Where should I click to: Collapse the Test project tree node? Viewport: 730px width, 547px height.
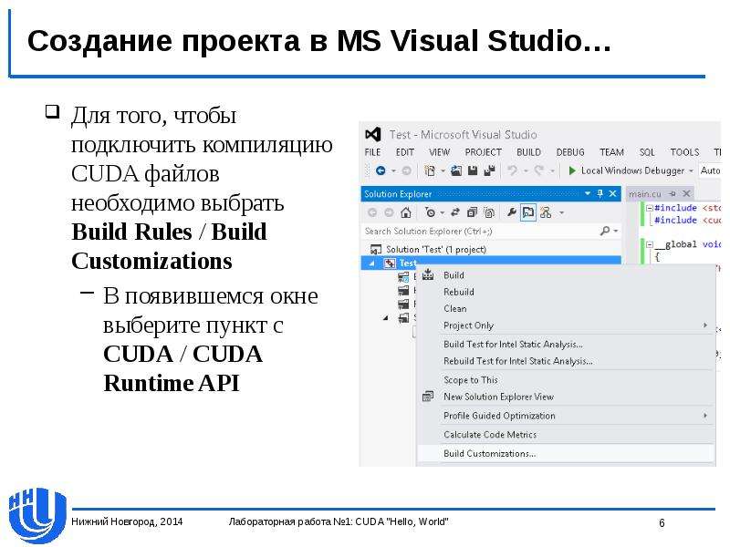[371, 263]
